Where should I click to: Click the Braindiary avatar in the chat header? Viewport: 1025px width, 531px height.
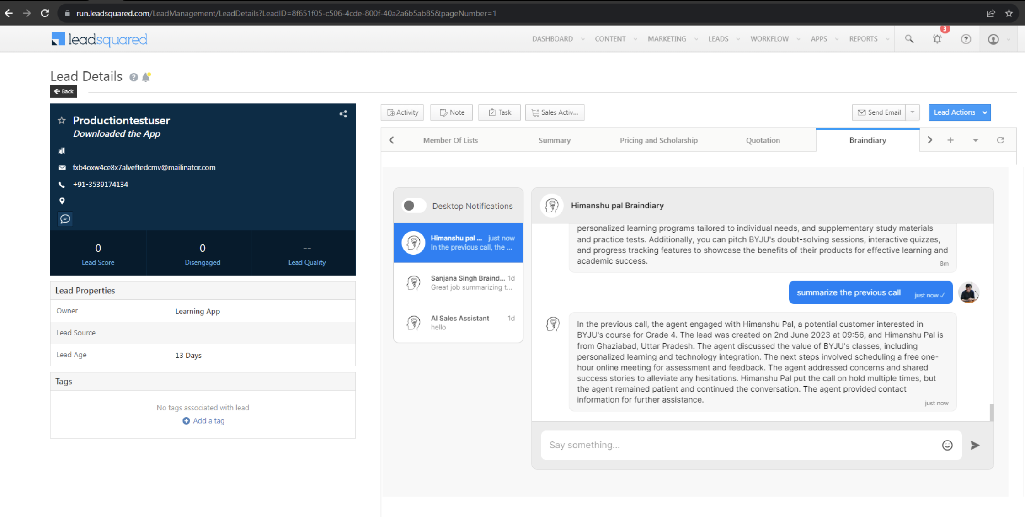pyautogui.click(x=552, y=206)
